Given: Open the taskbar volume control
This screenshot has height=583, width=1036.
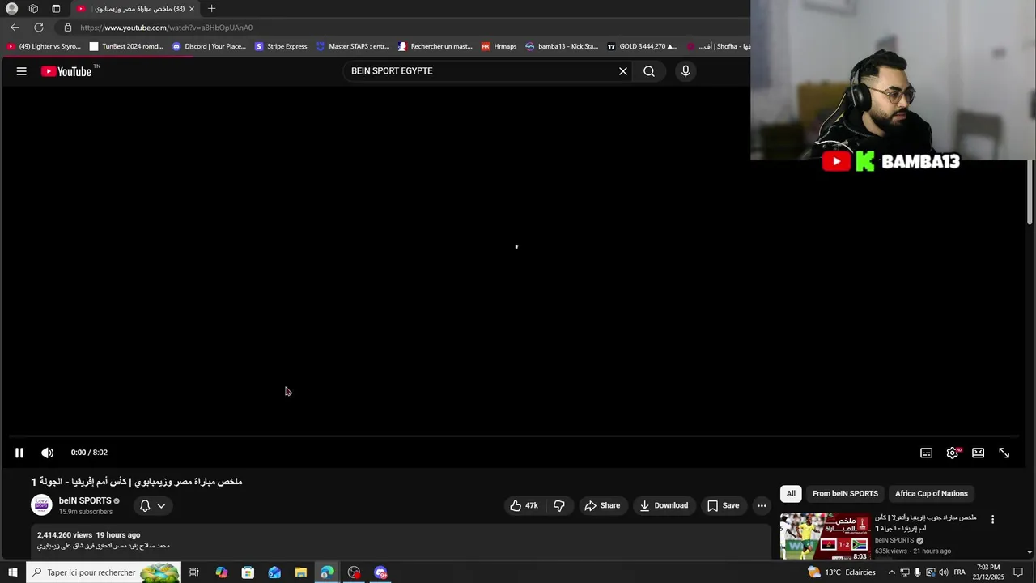Looking at the screenshot, I should coord(944,572).
